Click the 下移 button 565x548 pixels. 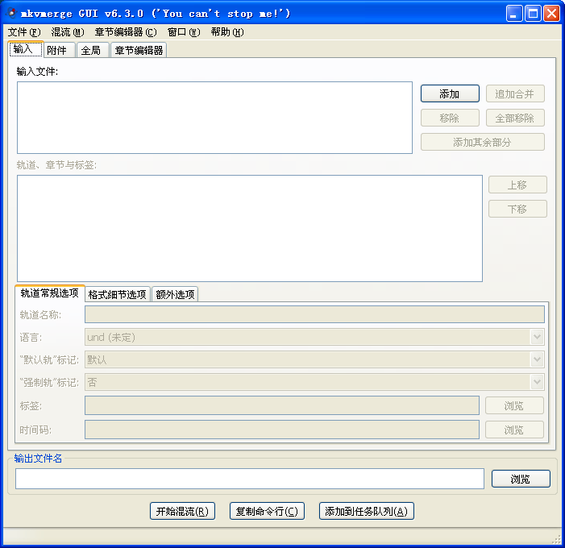coord(517,209)
